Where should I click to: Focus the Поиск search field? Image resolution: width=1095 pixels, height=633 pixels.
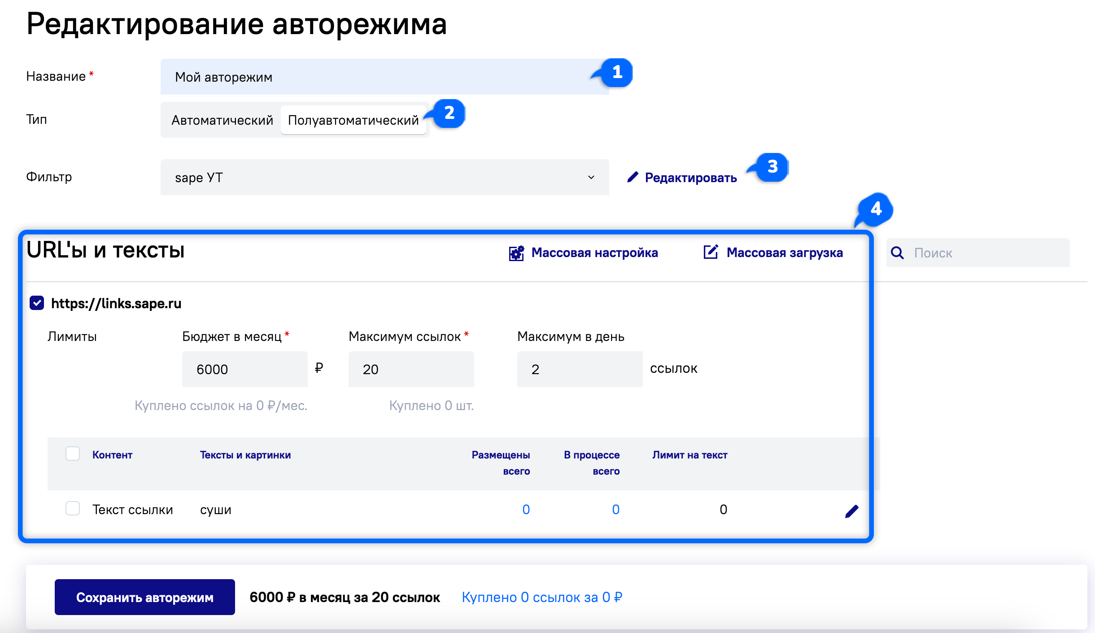click(978, 253)
